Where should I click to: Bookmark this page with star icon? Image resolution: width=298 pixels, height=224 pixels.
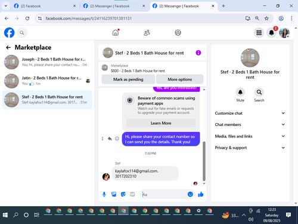[266, 19]
